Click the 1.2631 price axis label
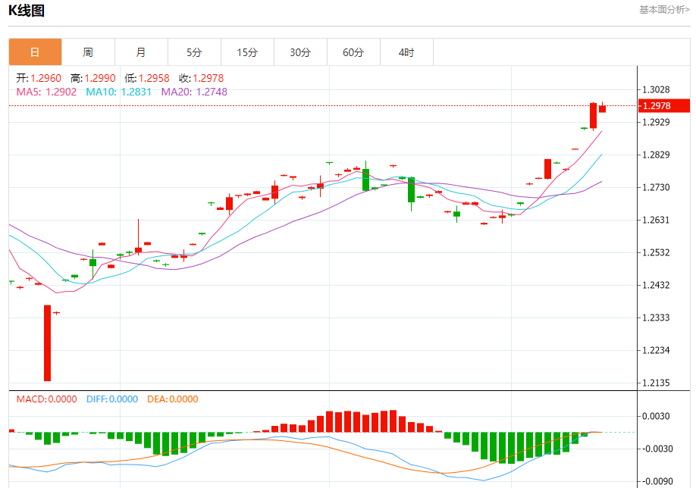This screenshot has width=696, height=488. pos(656,220)
